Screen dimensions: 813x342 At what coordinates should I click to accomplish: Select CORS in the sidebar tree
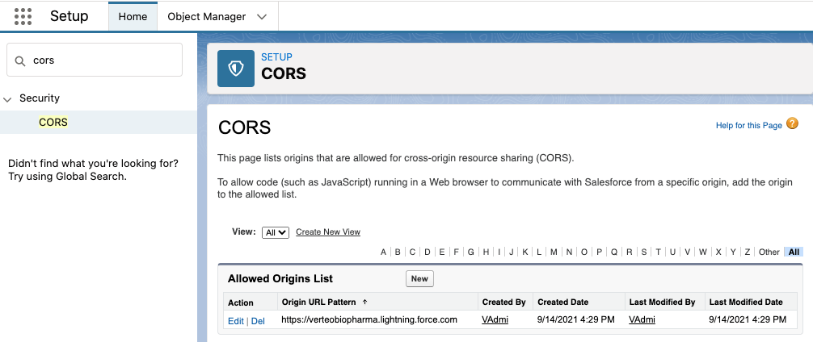[x=53, y=123]
